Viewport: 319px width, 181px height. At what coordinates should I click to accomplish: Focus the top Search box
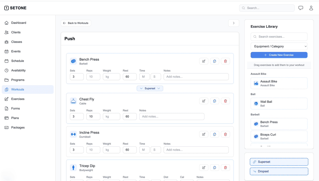click(x=267, y=8)
